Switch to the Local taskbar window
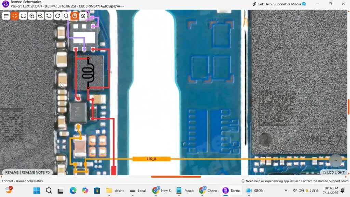This screenshot has width=350, height=197. tap(138, 191)
